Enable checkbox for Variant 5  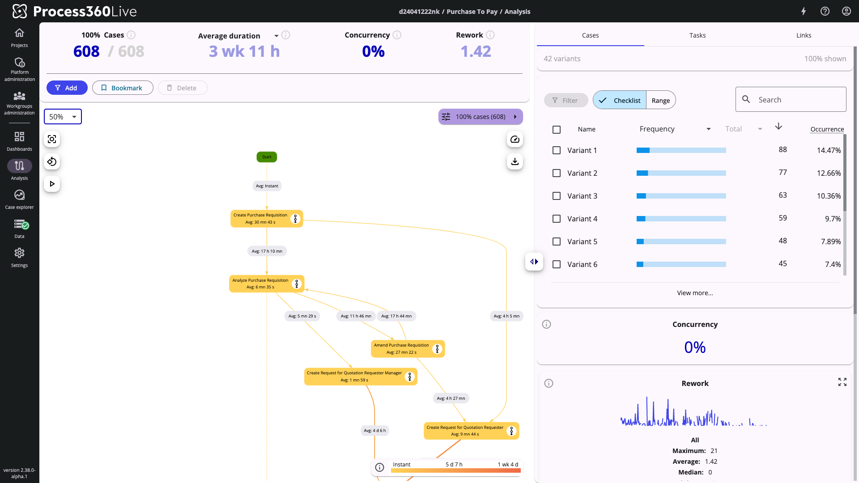pyautogui.click(x=557, y=241)
